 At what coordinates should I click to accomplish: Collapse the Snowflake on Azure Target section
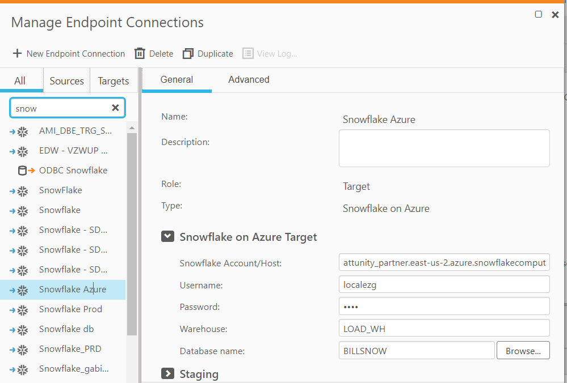click(x=167, y=236)
